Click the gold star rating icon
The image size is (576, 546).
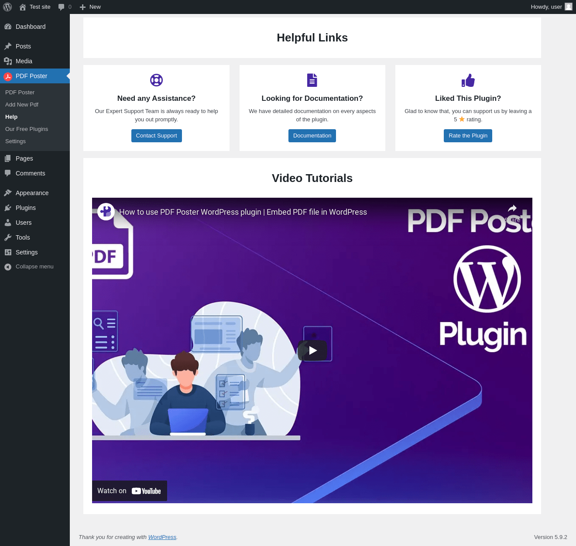click(462, 119)
